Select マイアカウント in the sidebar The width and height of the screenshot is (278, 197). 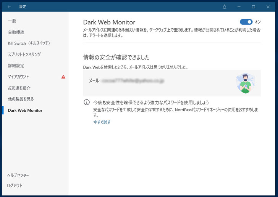pyautogui.click(x=18, y=77)
